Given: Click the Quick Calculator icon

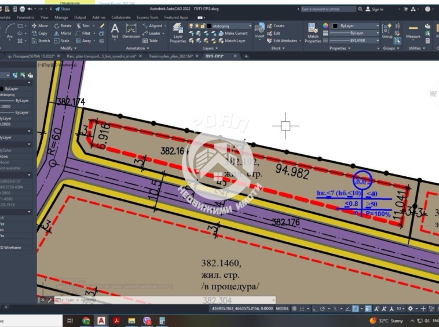Looking at the screenshot, I should [427, 41].
